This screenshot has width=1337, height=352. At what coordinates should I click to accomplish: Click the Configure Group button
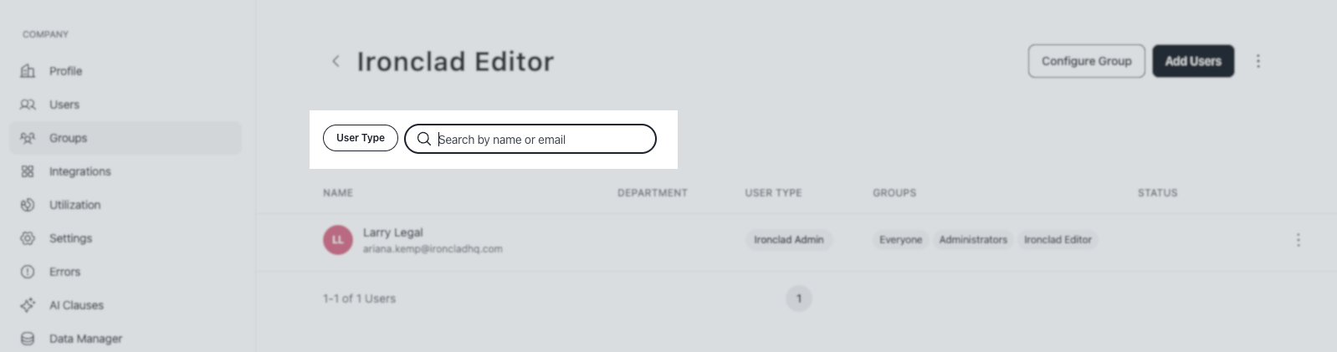[x=1087, y=61]
